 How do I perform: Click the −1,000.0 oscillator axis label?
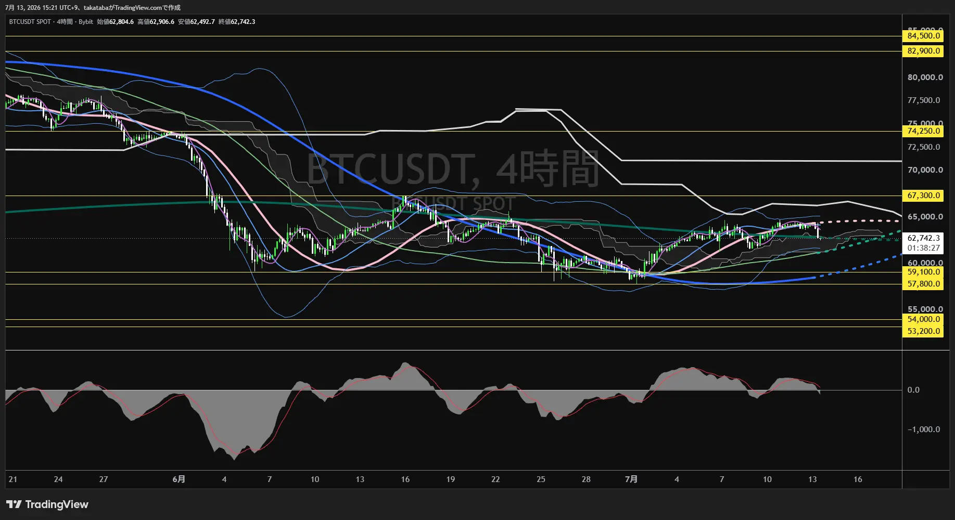coord(924,430)
